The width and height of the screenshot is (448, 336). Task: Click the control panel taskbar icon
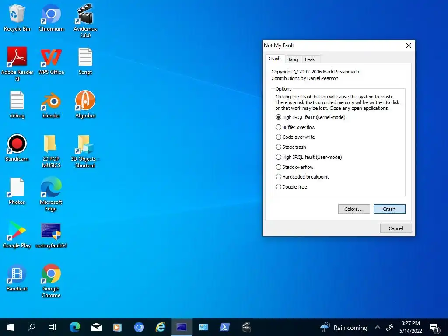[203, 327]
